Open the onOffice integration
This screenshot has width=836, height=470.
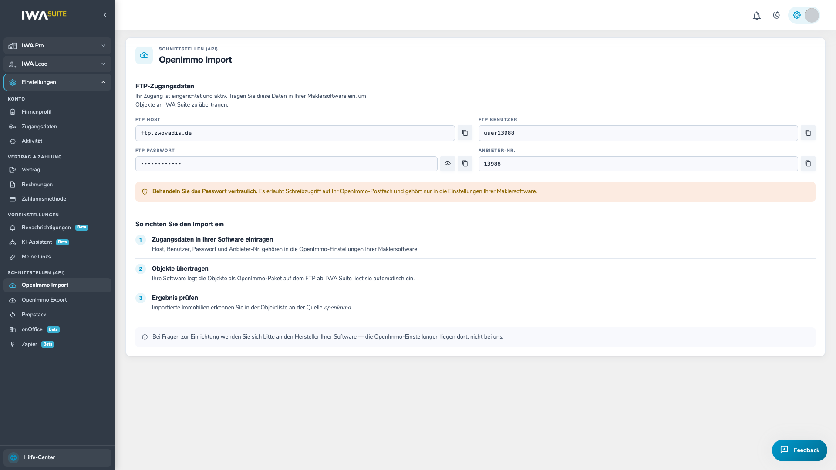pos(57,329)
